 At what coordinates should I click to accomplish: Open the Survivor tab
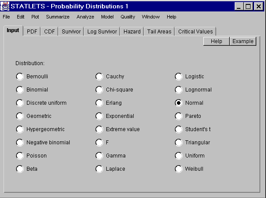(71, 32)
